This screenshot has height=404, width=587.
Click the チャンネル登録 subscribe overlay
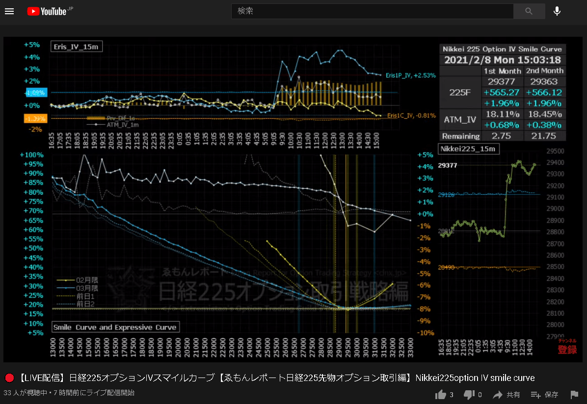[567, 347]
